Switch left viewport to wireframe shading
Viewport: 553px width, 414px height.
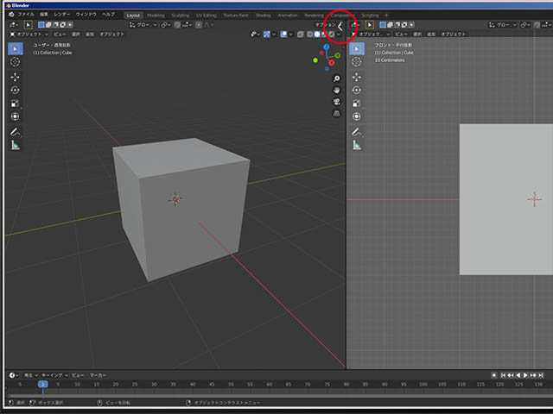tap(309, 34)
